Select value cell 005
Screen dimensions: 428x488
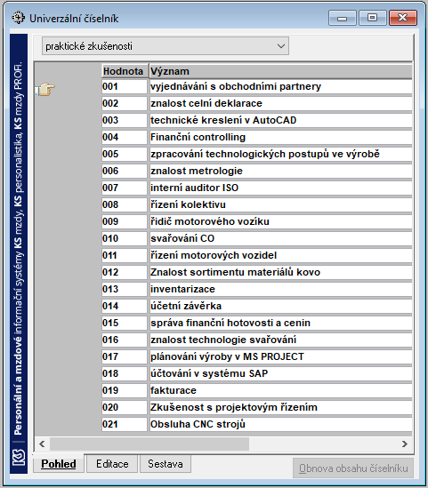(125, 154)
